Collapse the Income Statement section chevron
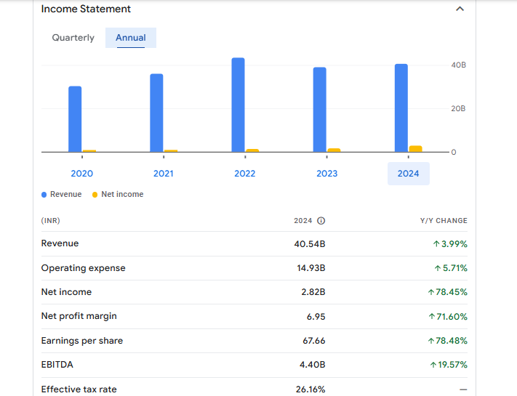 coord(460,9)
